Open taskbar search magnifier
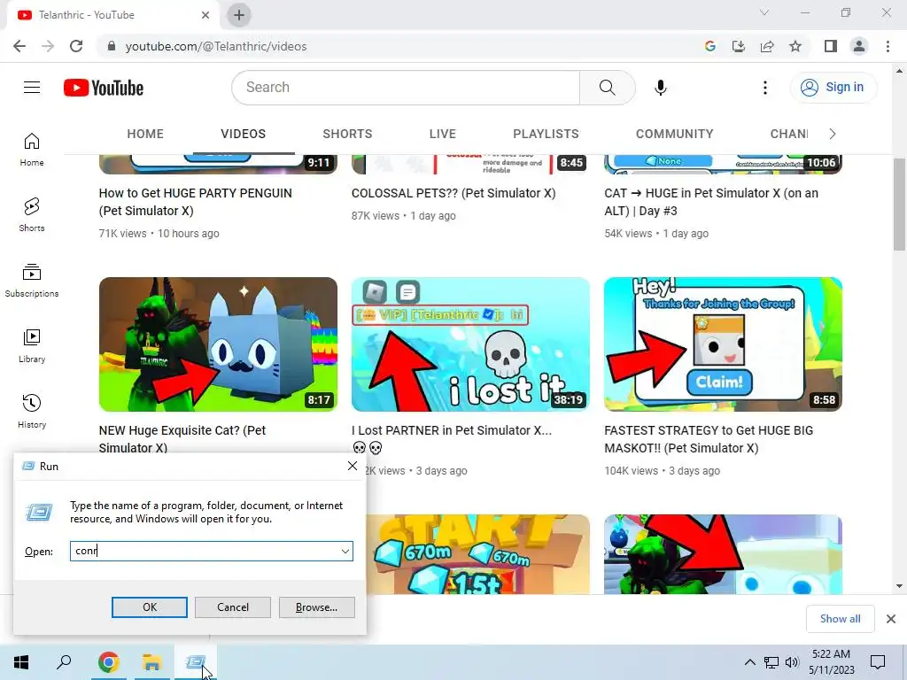Viewport: 907px width, 680px height. click(64, 662)
